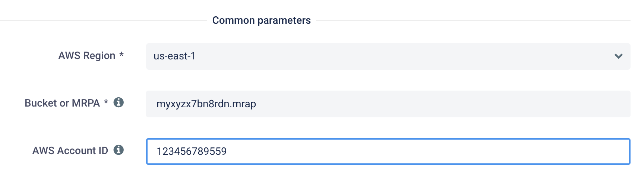Select the us-east-1 value text
This screenshot has height=176, width=638.
pyautogui.click(x=174, y=56)
